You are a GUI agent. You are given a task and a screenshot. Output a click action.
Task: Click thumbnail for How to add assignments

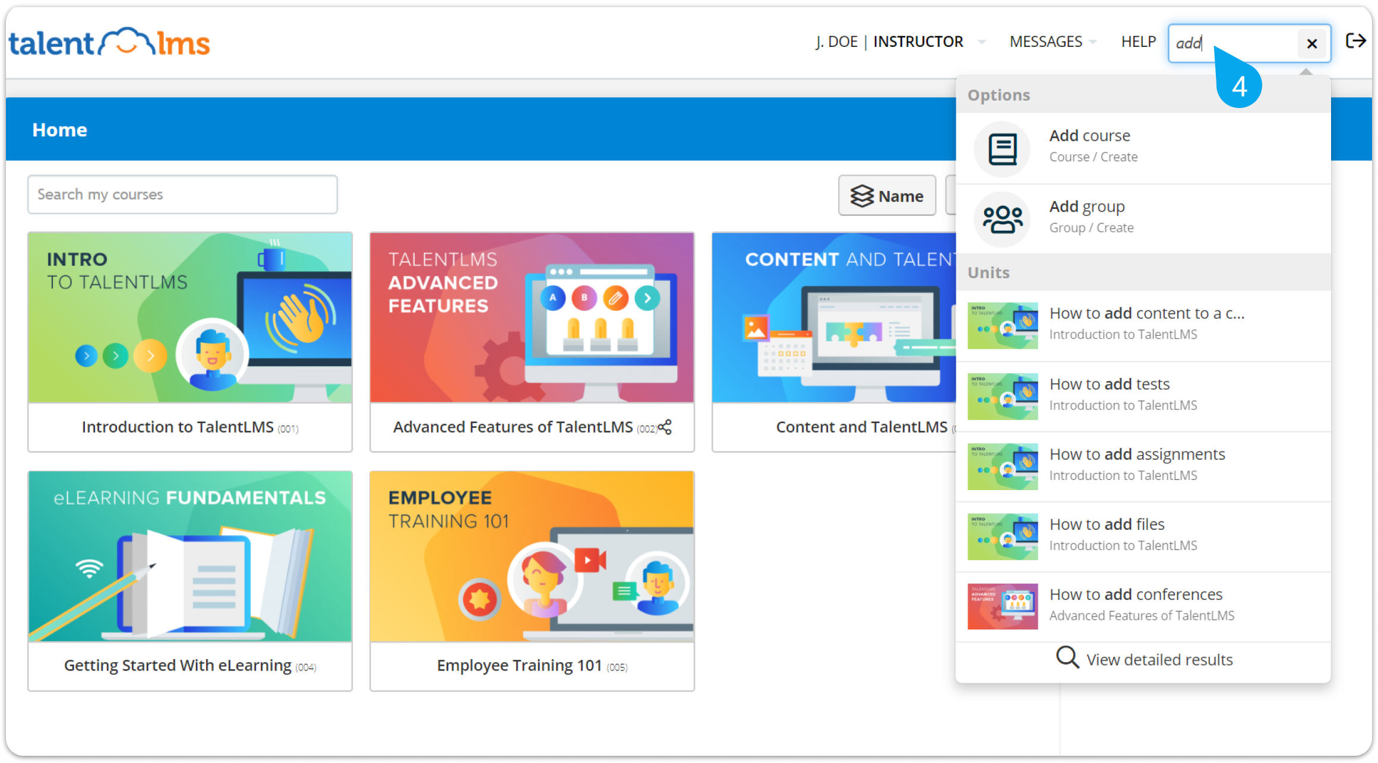[x=1003, y=466]
